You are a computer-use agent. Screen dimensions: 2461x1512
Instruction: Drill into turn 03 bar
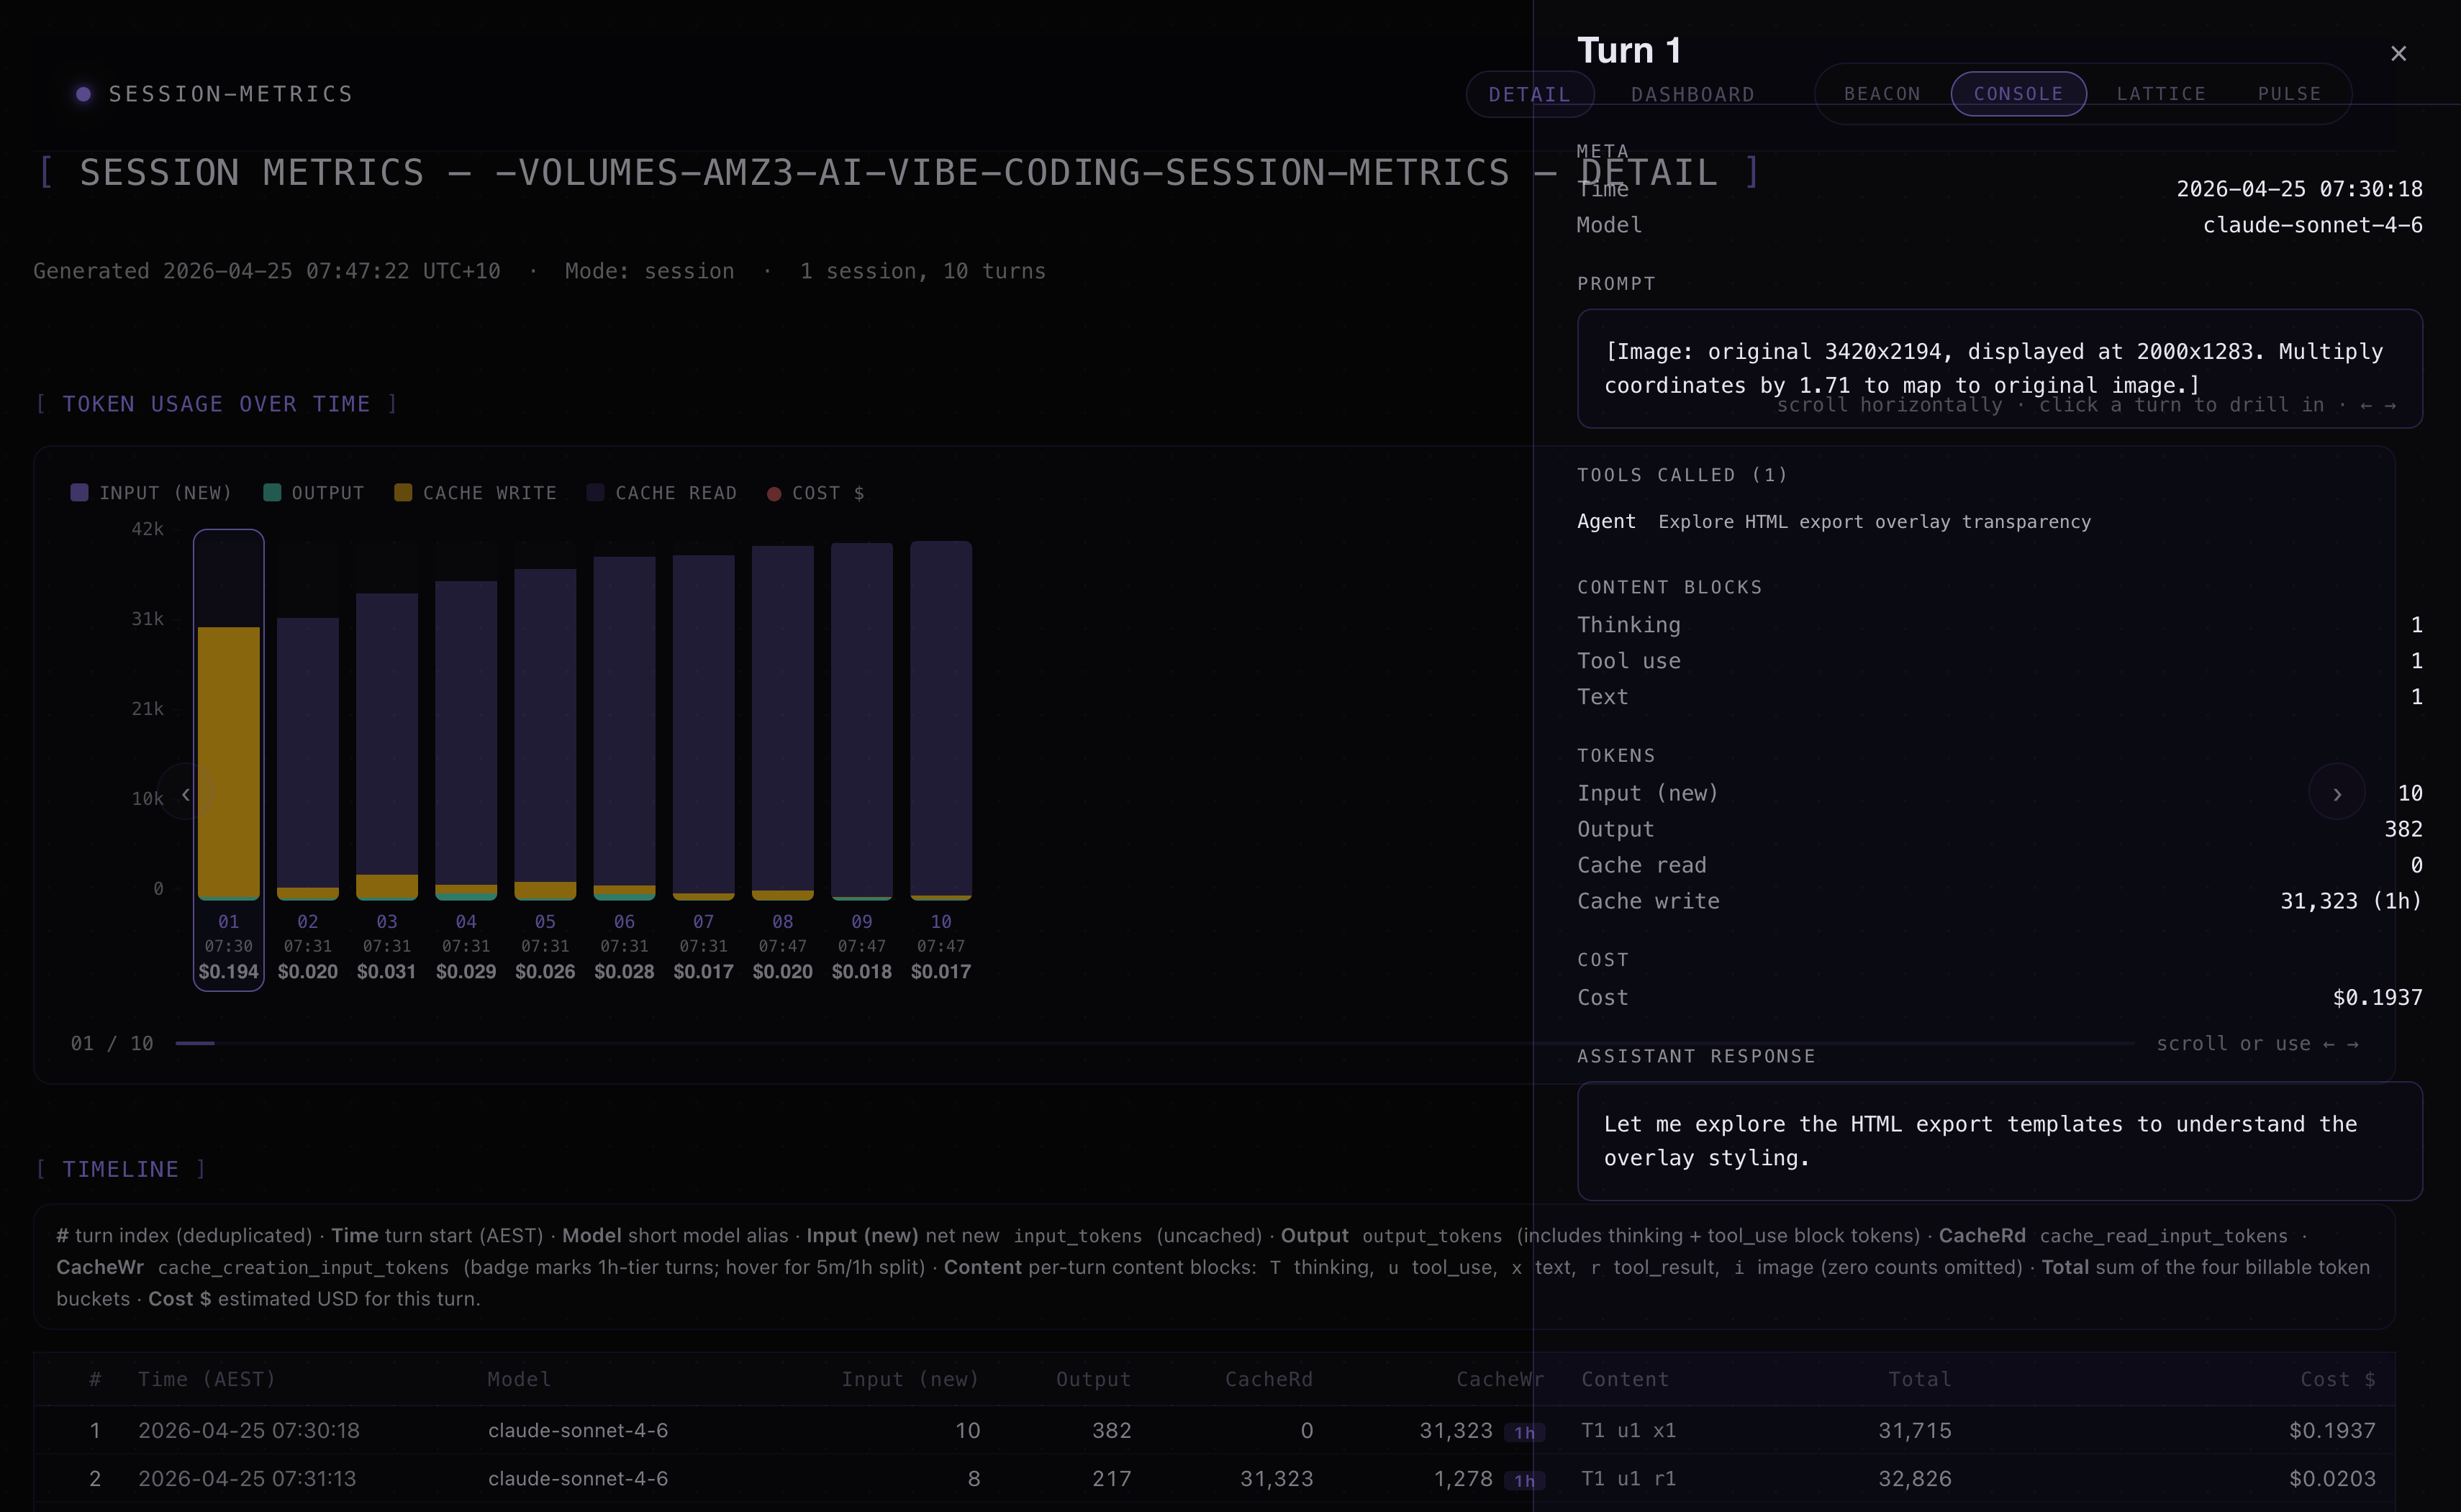pos(387,745)
